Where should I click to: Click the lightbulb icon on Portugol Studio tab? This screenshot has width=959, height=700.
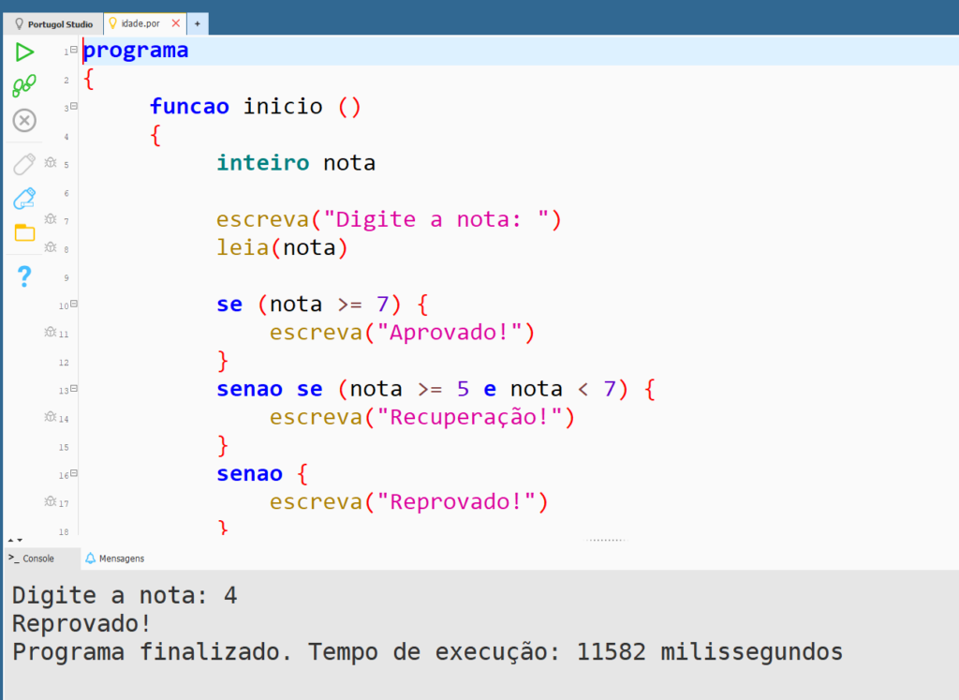click(19, 23)
